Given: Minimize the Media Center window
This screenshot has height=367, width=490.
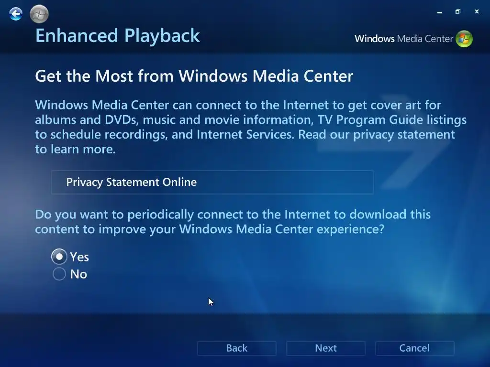Looking at the screenshot, I should pyautogui.click(x=440, y=12).
